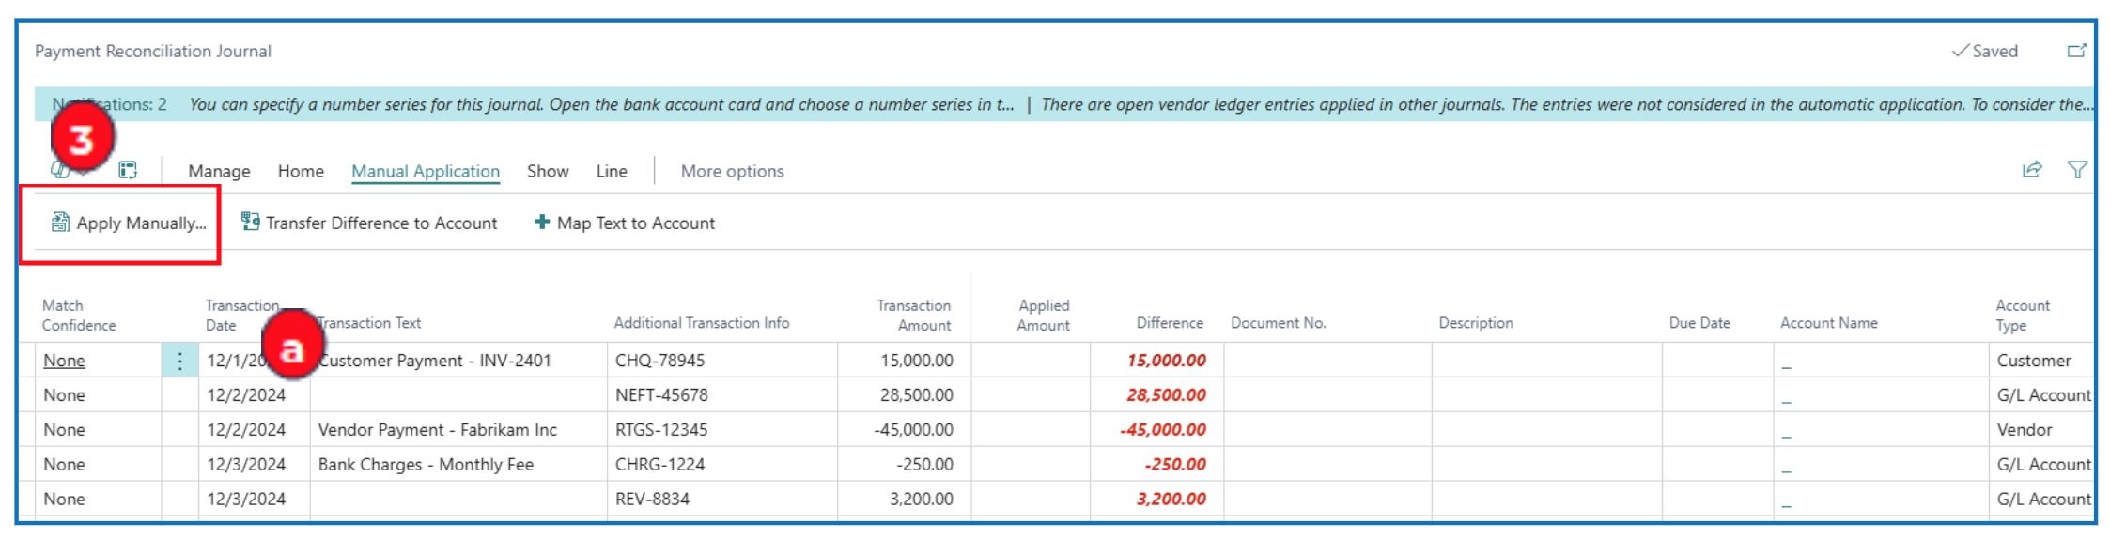Image resolution: width=2110 pixels, height=539 pixels.
Task: Click the table view layout icon
Action: coord(128,170)
